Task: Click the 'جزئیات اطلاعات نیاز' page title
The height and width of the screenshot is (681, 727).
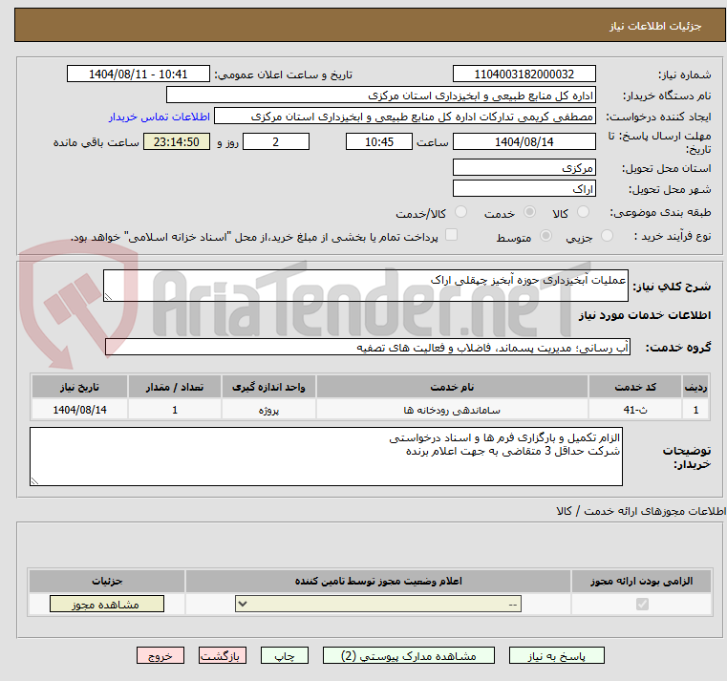Action: [655, 26]
